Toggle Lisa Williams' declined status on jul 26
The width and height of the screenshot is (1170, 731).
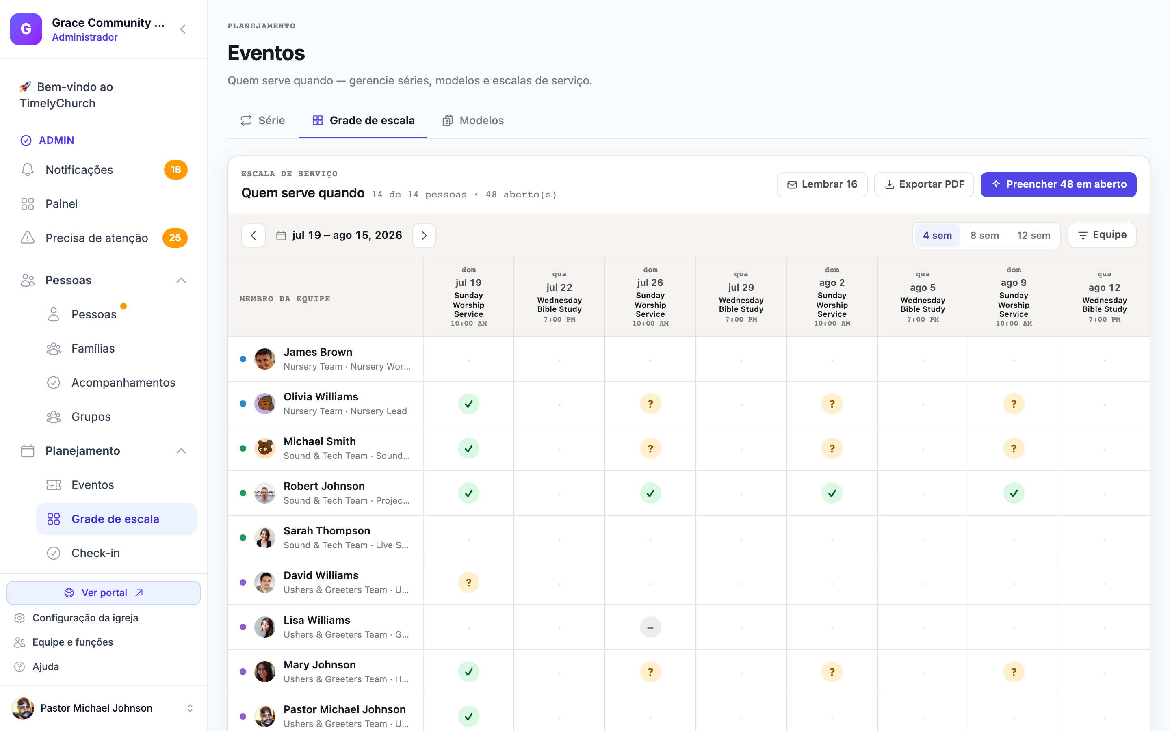tap(650, 627)
